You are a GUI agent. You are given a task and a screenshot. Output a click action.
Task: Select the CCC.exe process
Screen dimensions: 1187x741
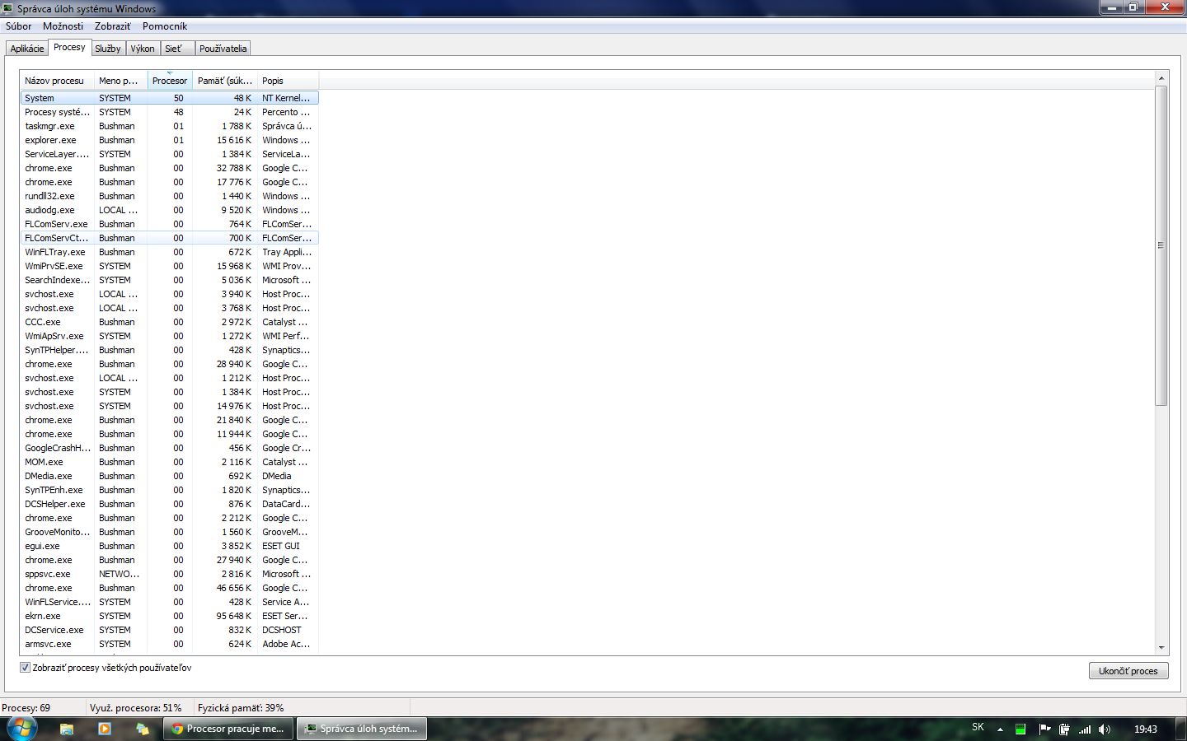pyautogui.click(x=169, y=322)
